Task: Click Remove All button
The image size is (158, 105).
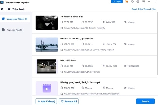Action: [69, 101]
